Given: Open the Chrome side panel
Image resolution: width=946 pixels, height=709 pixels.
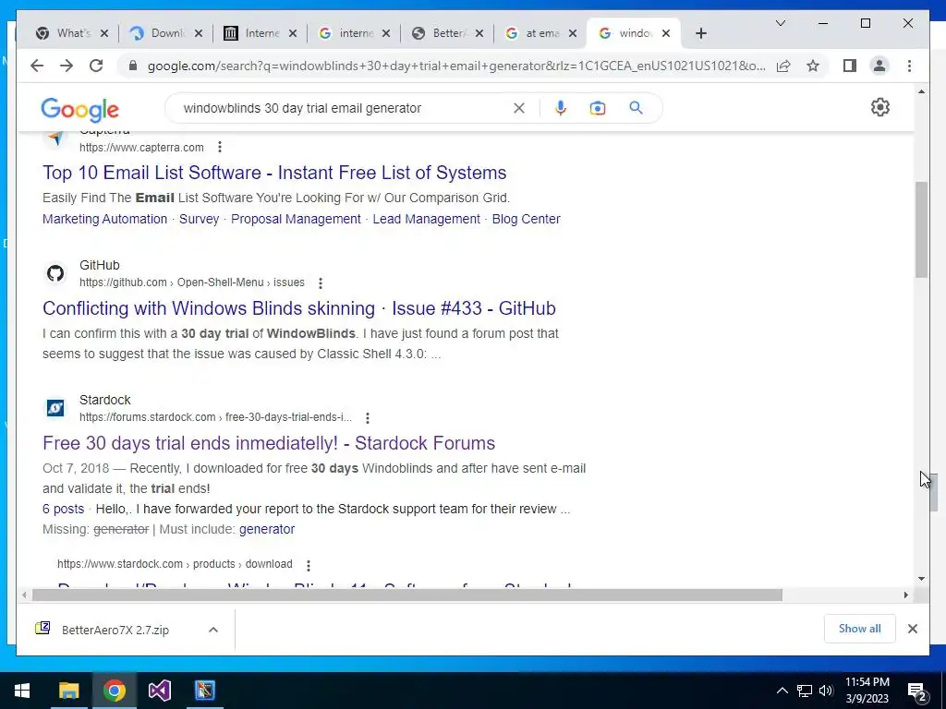Looking at the screenshot, I should click(850, 66).
